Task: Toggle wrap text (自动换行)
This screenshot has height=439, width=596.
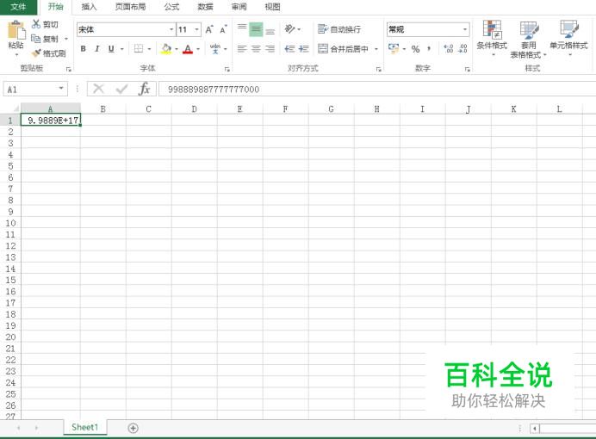Action: tap(339, 29)
